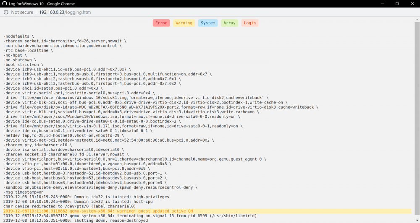Screen dimensions: 420x223
Task: Click the '-device isa-serial' line
Action: point(63,150)
